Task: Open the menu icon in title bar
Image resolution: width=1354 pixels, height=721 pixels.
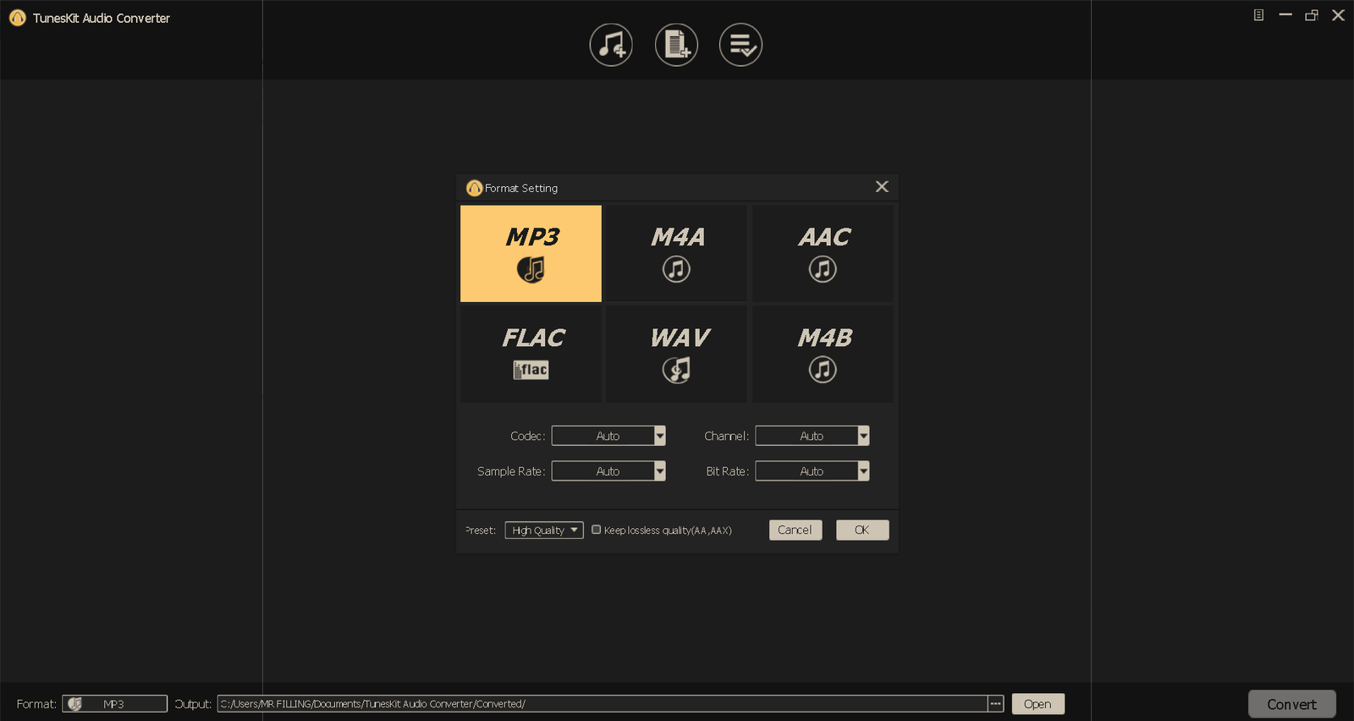Action: click(x=1259, y=15)
